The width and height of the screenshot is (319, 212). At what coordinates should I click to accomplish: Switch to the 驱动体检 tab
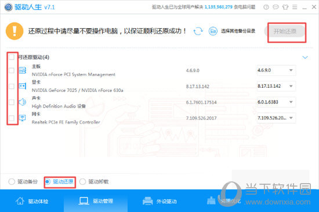(x=32, y=201)
